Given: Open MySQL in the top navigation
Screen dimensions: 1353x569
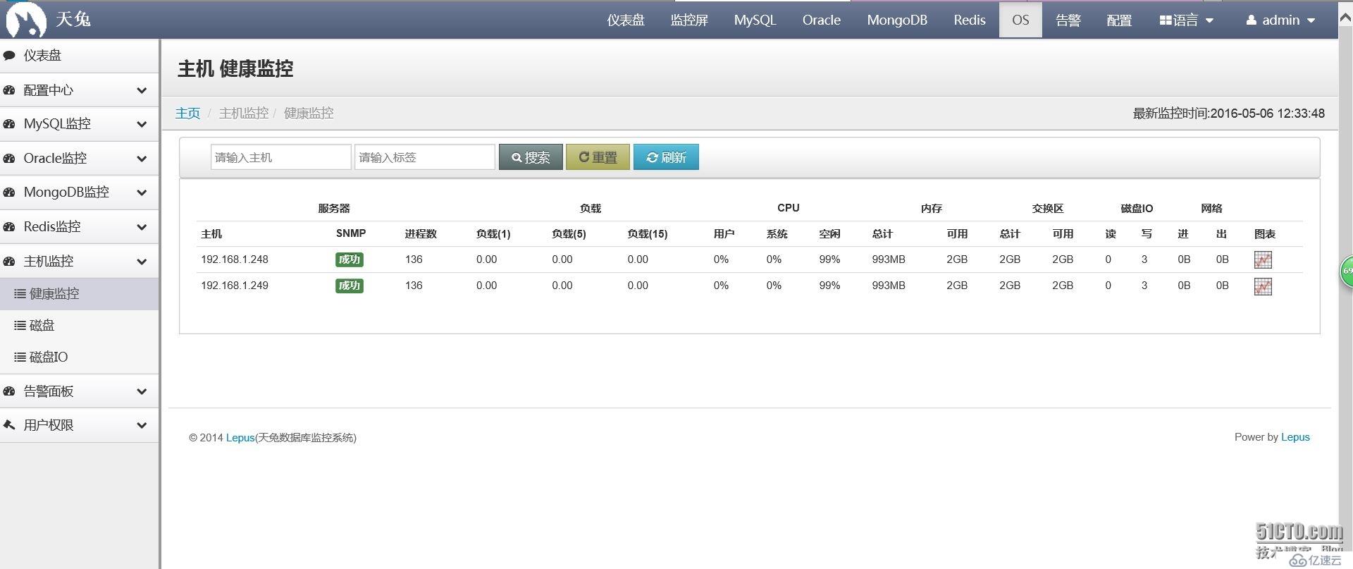Looking at the screenshot, I should [755, 20].
